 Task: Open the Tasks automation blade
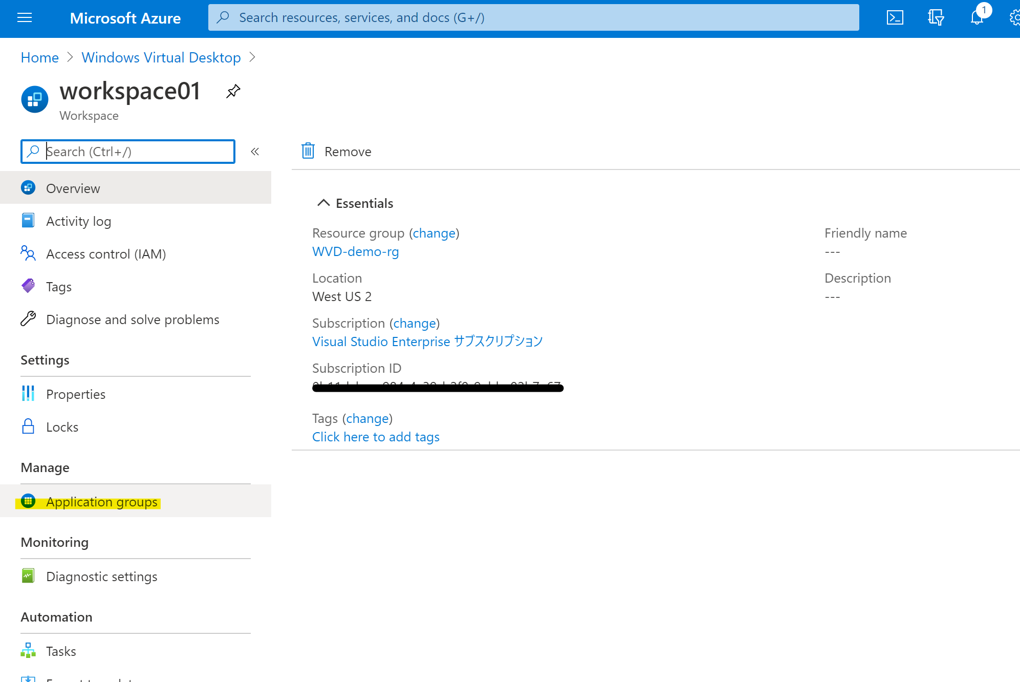click(x=61, y=651)
